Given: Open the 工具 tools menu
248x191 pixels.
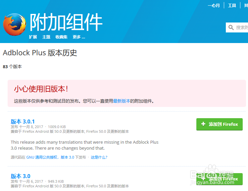Looking at the screenshot, I should pos(232,6).
